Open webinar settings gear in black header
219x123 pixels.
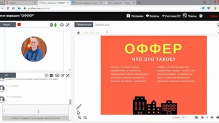click(x=201, y=16)
